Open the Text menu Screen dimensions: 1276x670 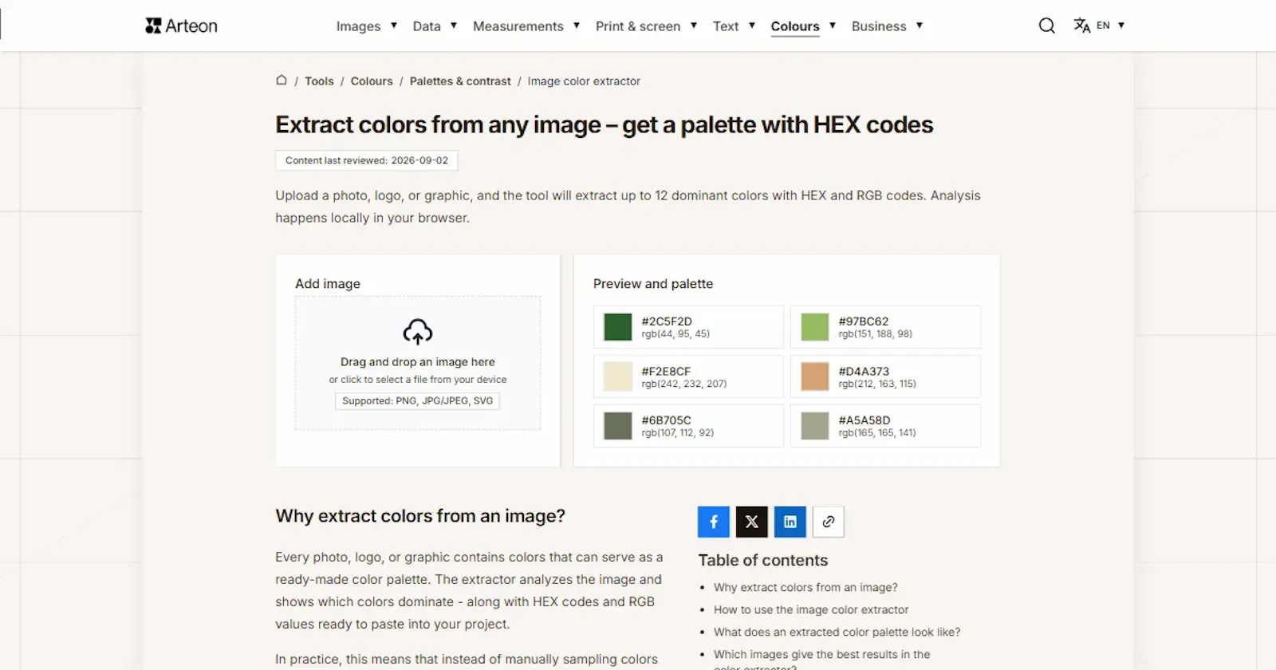tap(726, 26)
